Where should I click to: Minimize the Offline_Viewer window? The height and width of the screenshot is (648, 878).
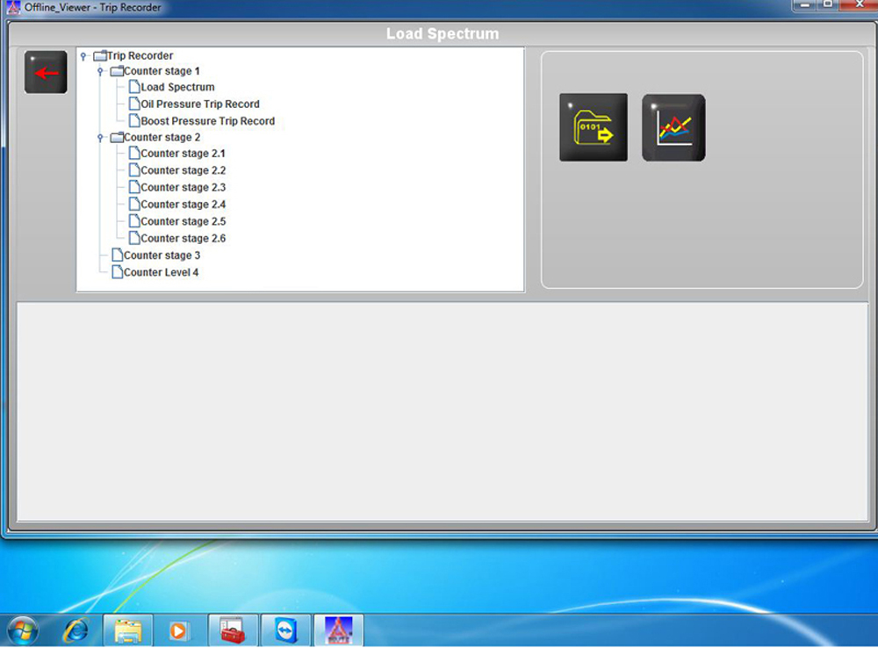coord(804,4)
